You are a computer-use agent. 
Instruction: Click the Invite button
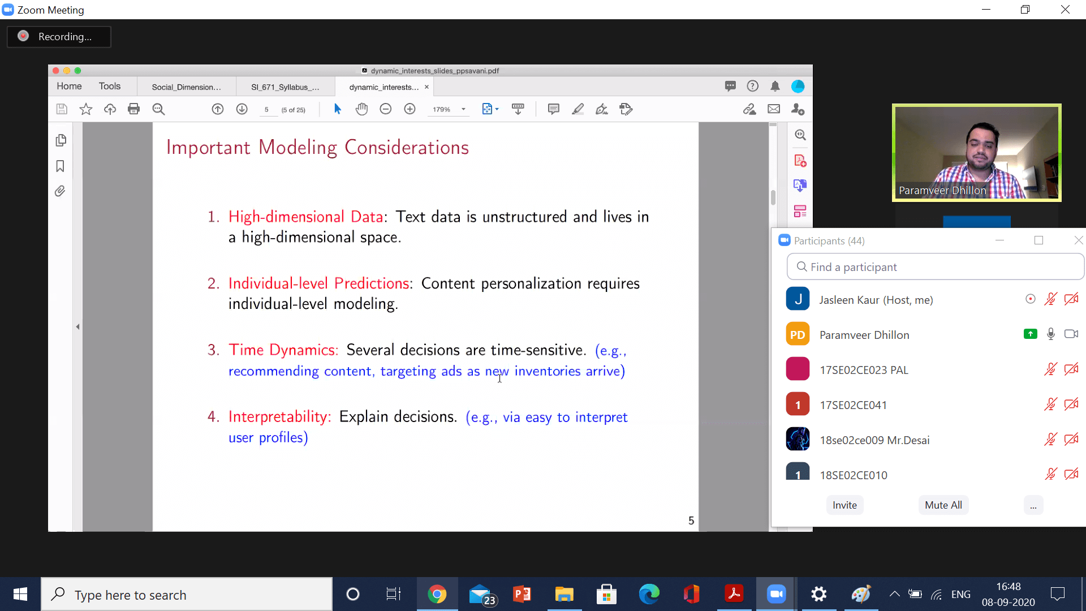click(844, 505)
